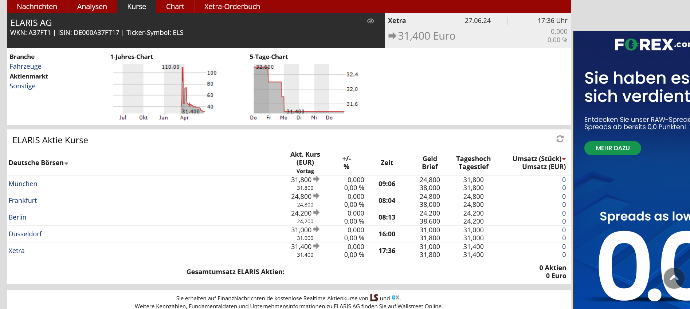Screen dimensions: 690x309
Task: Click the ex realtime provider logo
Action: [395, 298]
